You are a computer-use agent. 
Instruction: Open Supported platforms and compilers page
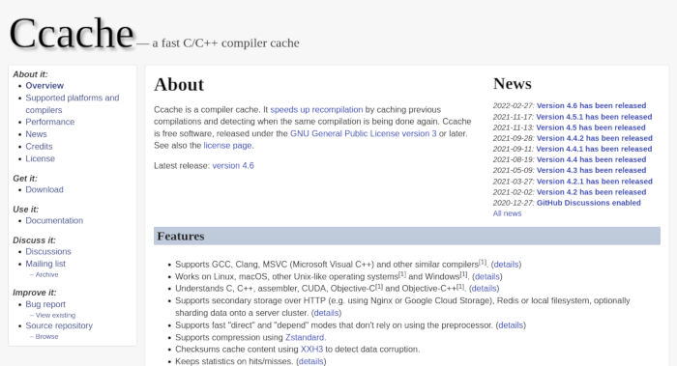point(73,104)
